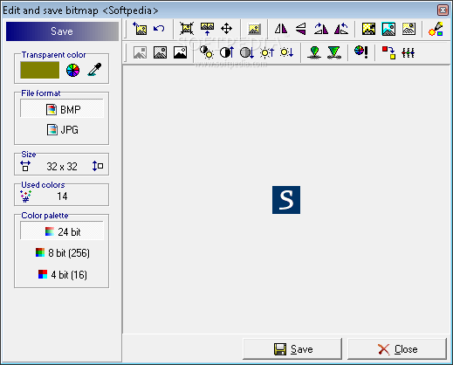Image resolution: width=453 pixels, height=365 pixels.
Task: Click the faded grayscale image icon
Action: (x=140, y=52)
